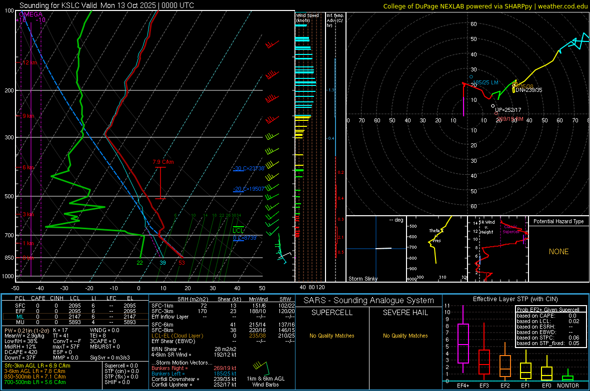
Task: Select the SFC parcel row
Action: pyautogui.click(x=75, y=306)
